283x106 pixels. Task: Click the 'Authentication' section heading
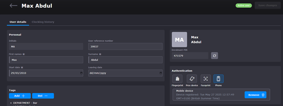pyautogui.click(x=182, y=71)
